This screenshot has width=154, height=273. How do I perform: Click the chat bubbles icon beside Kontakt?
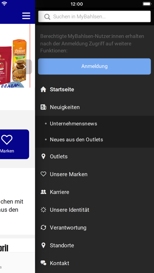coord(43,263)
